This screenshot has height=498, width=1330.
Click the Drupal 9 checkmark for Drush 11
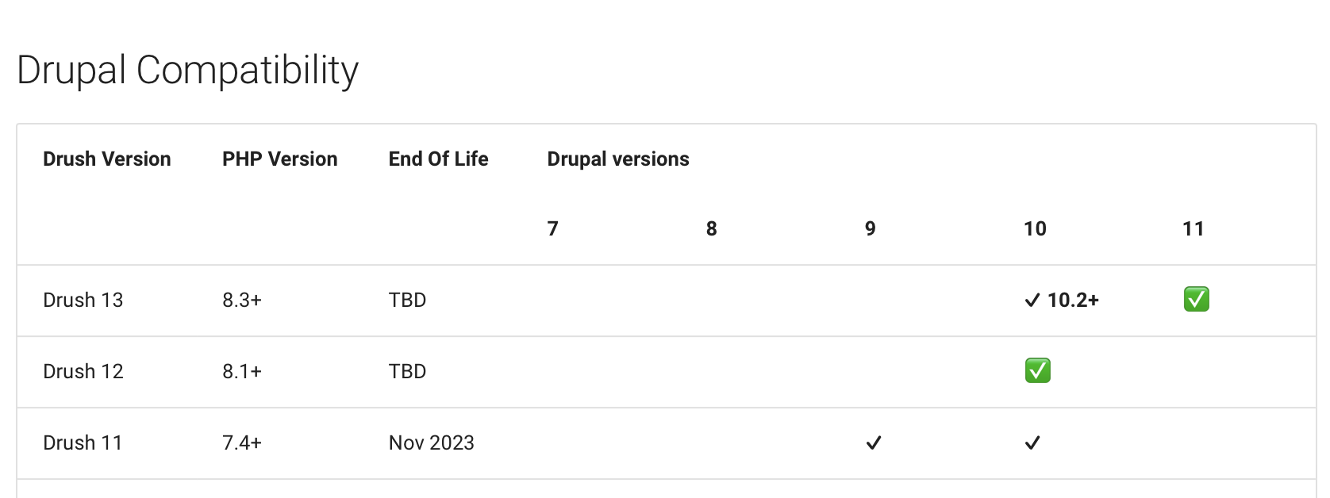pos(874,442)
